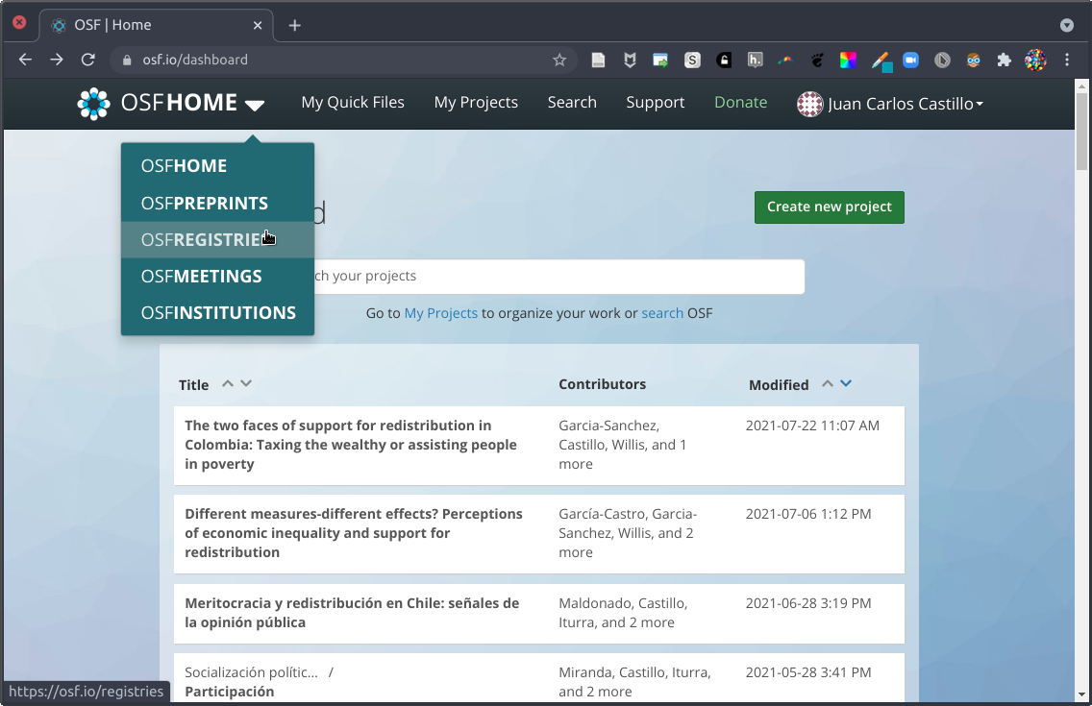
Task: Select OSFPREPRINTS from the dropdown
Action: [204, 203]
